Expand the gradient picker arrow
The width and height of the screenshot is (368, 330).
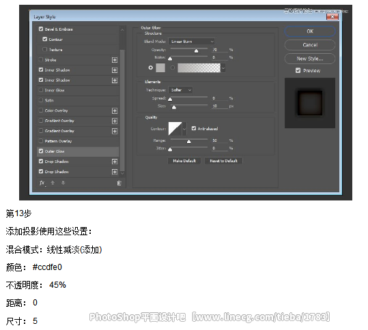(x=223, y=68)
